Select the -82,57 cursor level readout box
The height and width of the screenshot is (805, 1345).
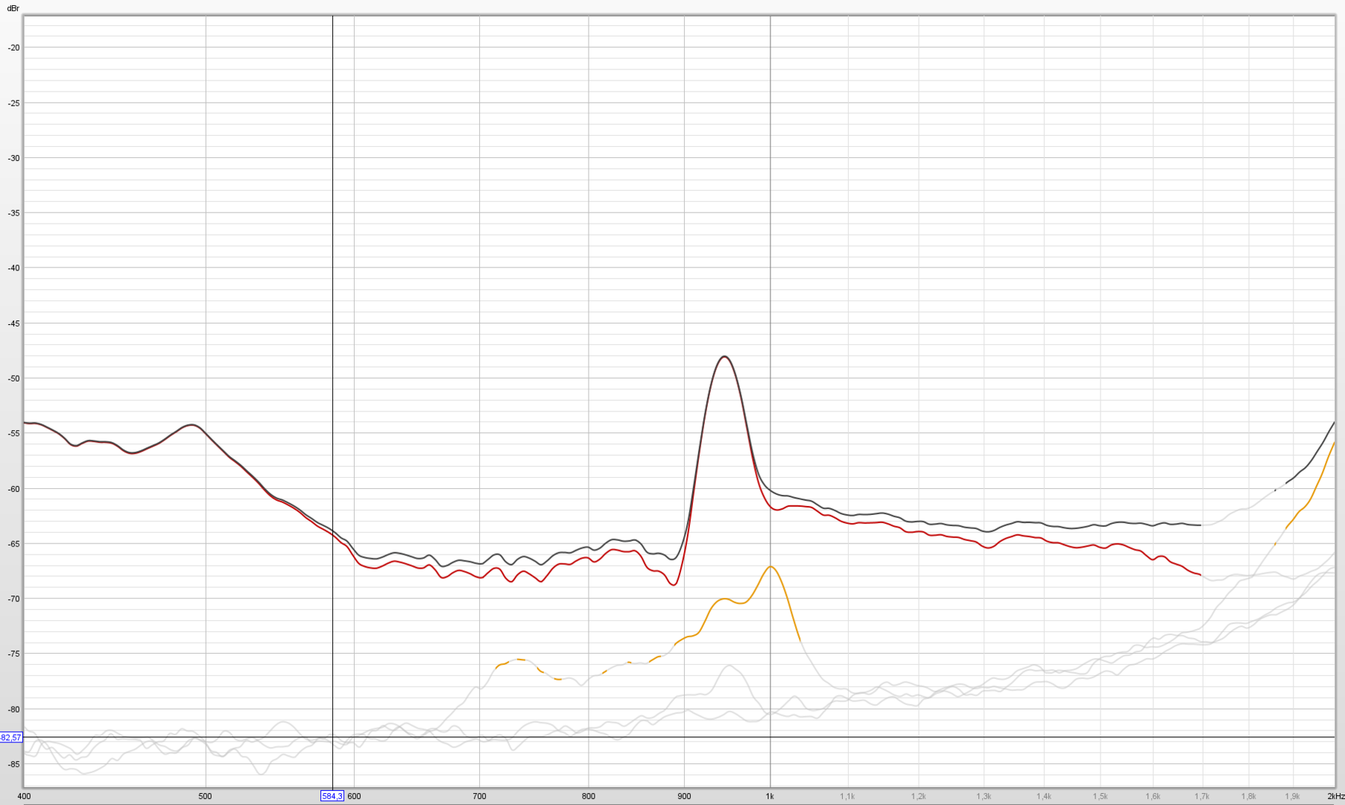pos(11,737)
